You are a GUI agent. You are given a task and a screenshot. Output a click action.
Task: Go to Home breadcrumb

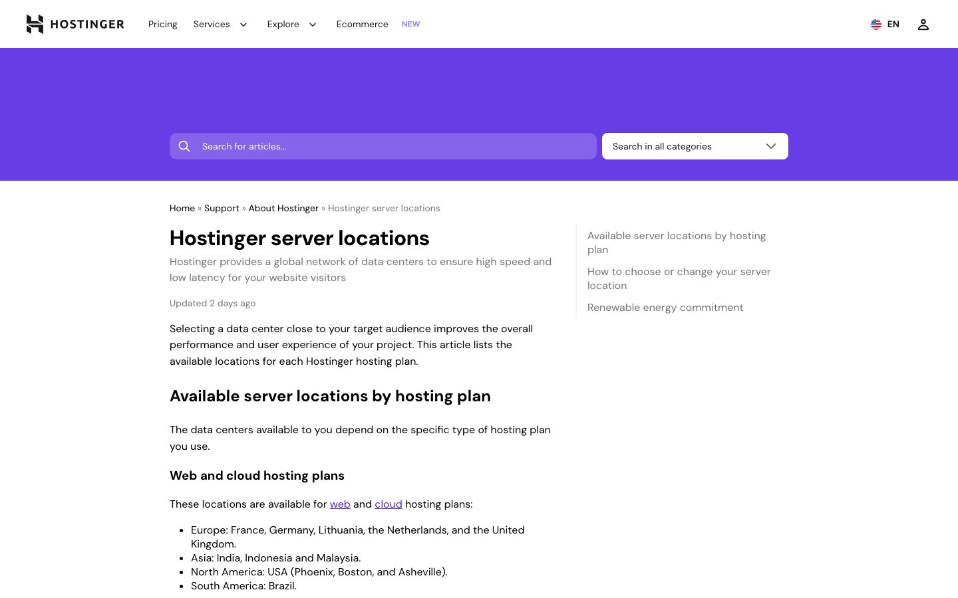click(182, 208)
